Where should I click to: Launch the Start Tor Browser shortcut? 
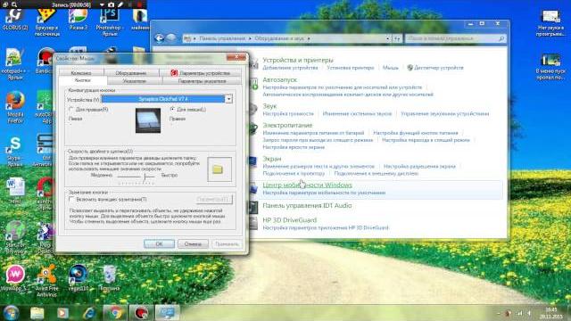pyautogui.click(x=15, y=237)
